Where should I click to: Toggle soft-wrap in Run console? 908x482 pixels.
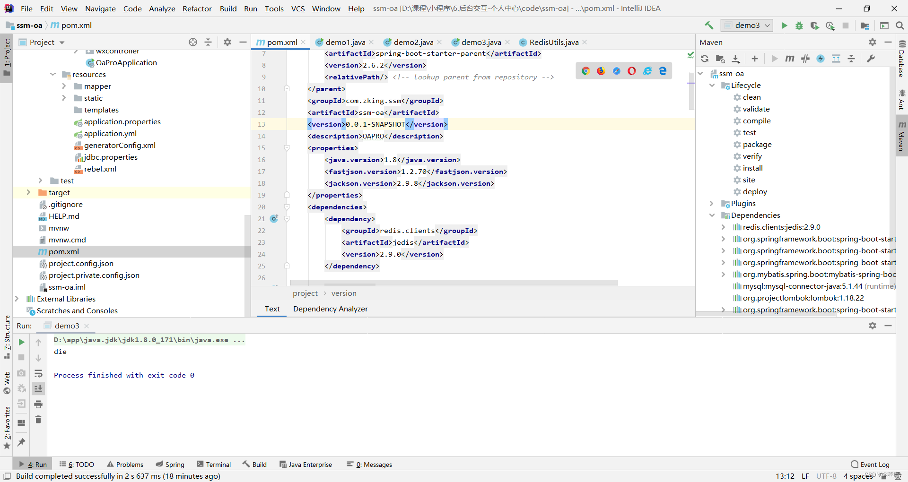click(38, 373)
